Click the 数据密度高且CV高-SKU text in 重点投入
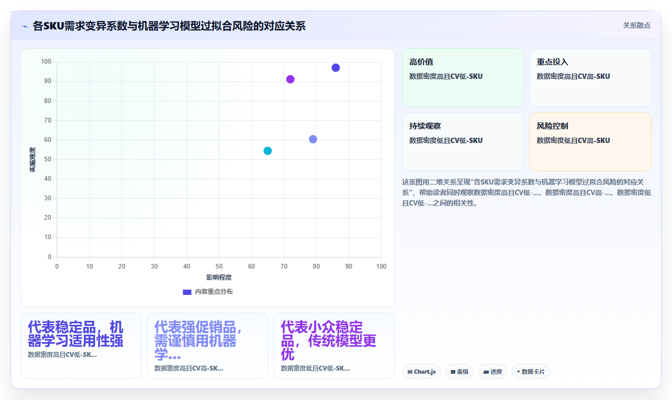The image size is (672, 400). point(573,76)
